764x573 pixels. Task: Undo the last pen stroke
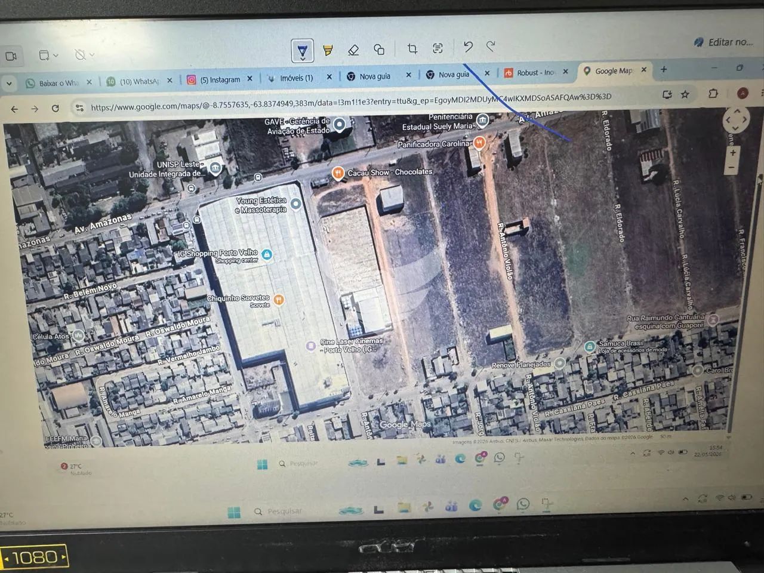click(x=468, y=47)
